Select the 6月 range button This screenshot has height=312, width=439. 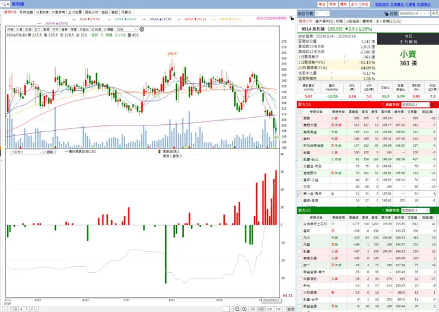coord(261,309)
